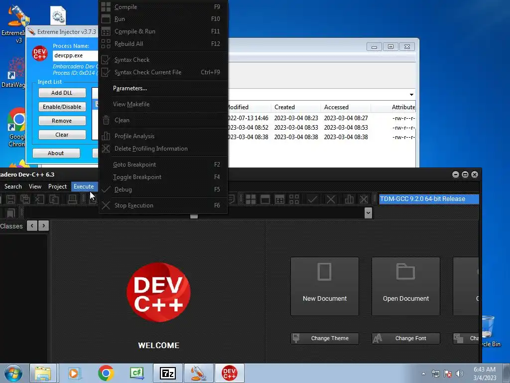Choose Rebuild All menu entry
This screenshot has height=383, width=510.
[163, 44]
